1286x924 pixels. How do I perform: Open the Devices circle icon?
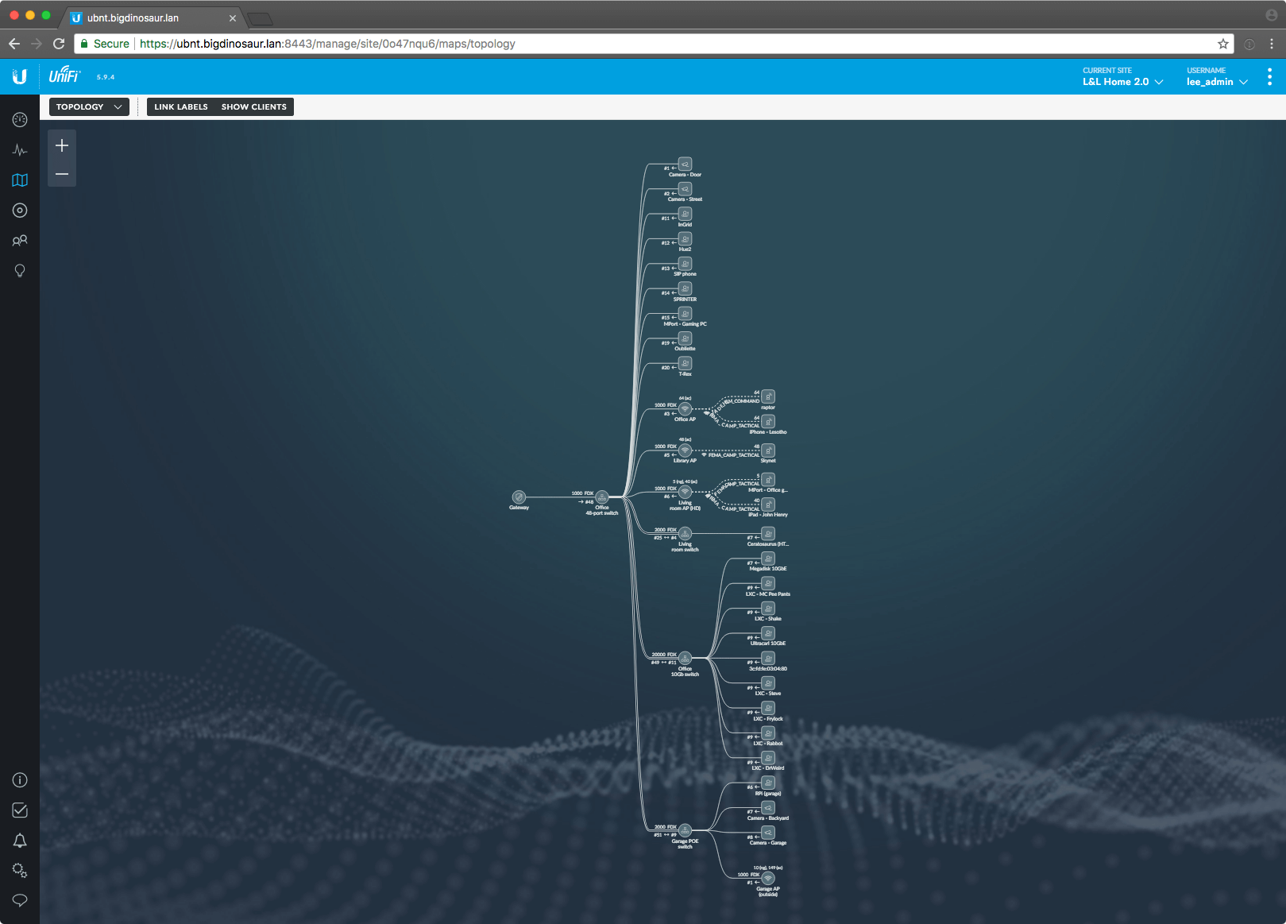pos(20,211)
